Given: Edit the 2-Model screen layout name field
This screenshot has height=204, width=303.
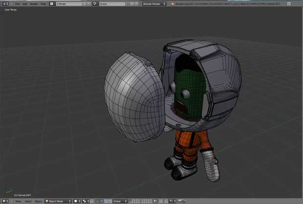Looking at the screenshot, I should coord(67,3).
